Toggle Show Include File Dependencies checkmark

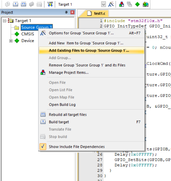(x=43, y=147)
